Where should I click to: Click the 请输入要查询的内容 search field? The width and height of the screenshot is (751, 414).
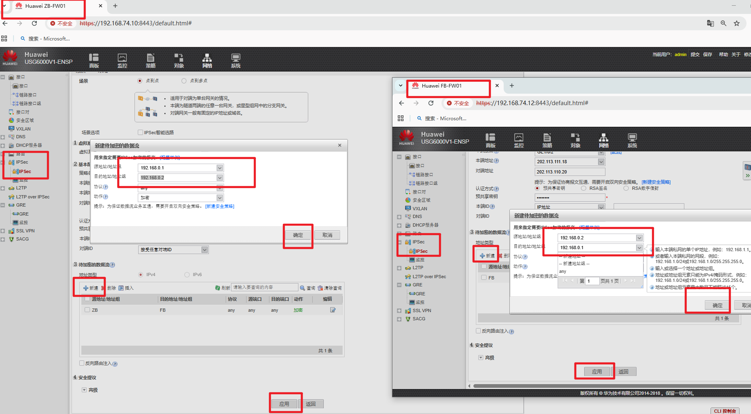tap(264, 288)
